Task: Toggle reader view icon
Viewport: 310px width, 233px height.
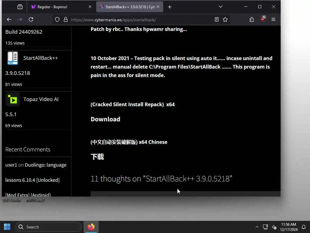Action: click(217, 19)
